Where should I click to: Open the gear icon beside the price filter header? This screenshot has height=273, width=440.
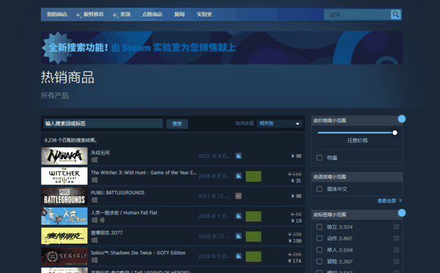tap(402, 119)
